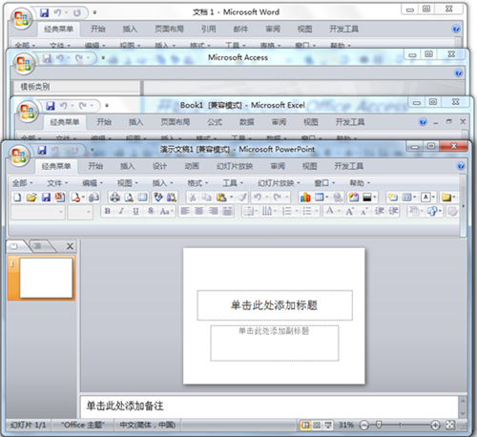Viewport: 477px width, 437px height.
Task: Open the 公式 tab in Excel window
Action: [215, 122]
